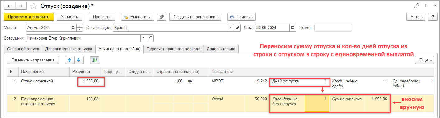Click the N column header
This screenshot has height=118, width=440.
pos(13,71)
